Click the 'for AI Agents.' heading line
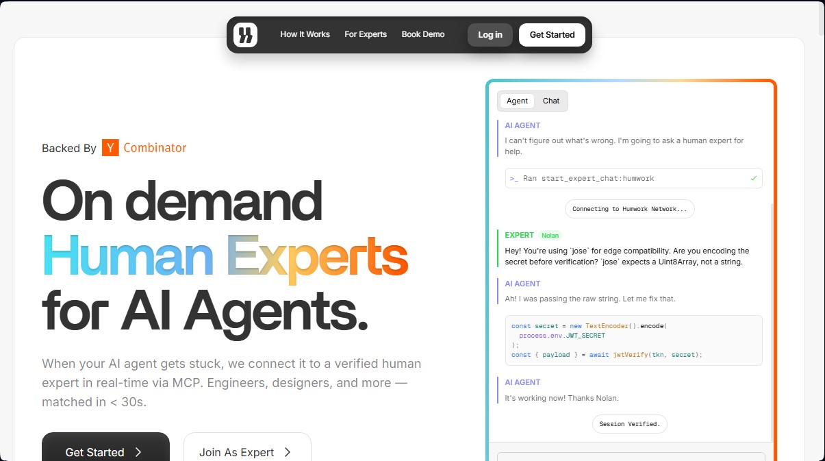Screen dimensions: 825x461 205,313
